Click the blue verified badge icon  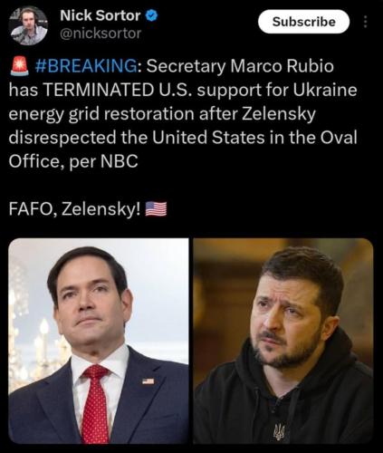pos(152,15)
